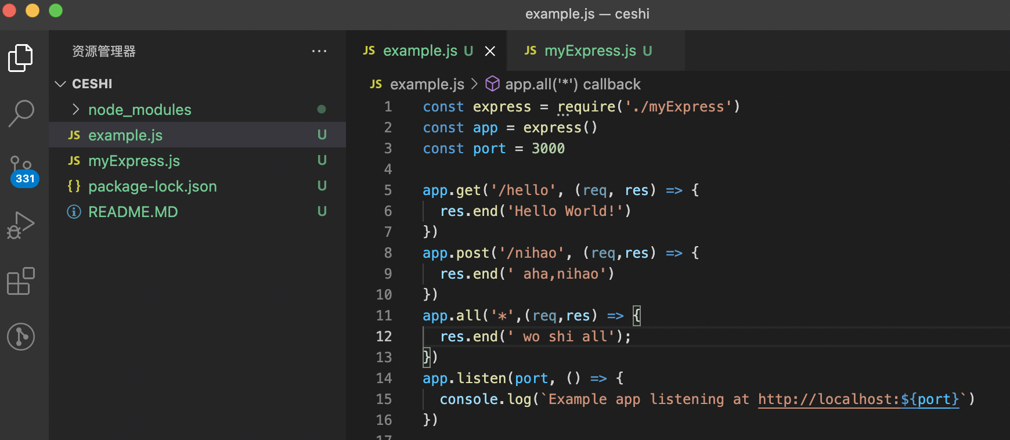The image size is (1010, 440).
Task: Expand the node_modules folder
Action: pyautogui.click(x=197, y=109)
